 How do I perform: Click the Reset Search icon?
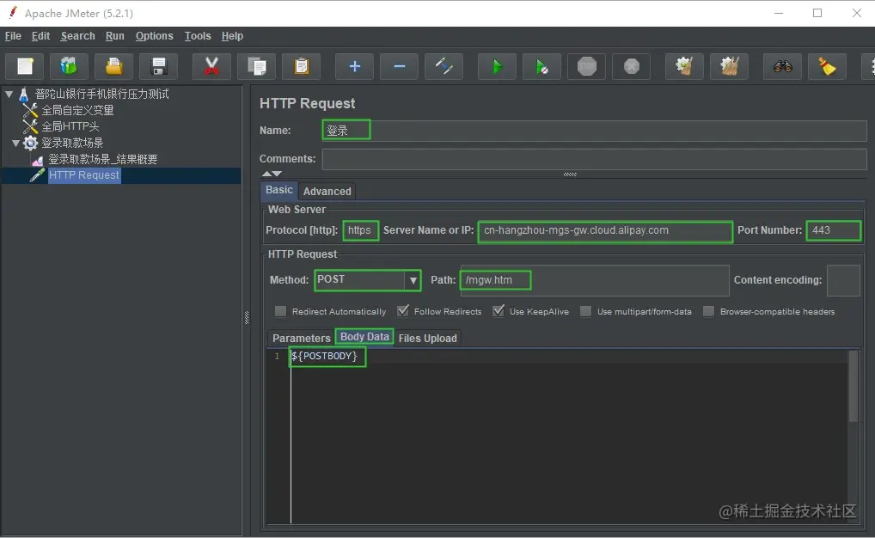pos(828,66)
